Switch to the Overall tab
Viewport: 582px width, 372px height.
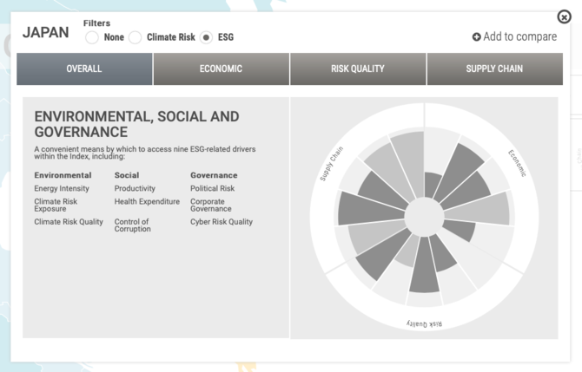(x=84, y=69)
